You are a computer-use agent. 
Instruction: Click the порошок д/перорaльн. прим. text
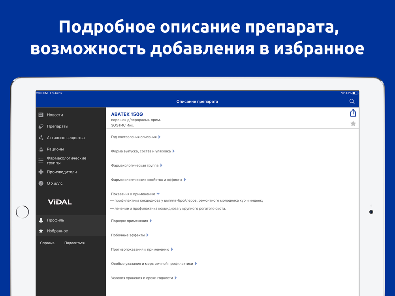pos(136,120)
